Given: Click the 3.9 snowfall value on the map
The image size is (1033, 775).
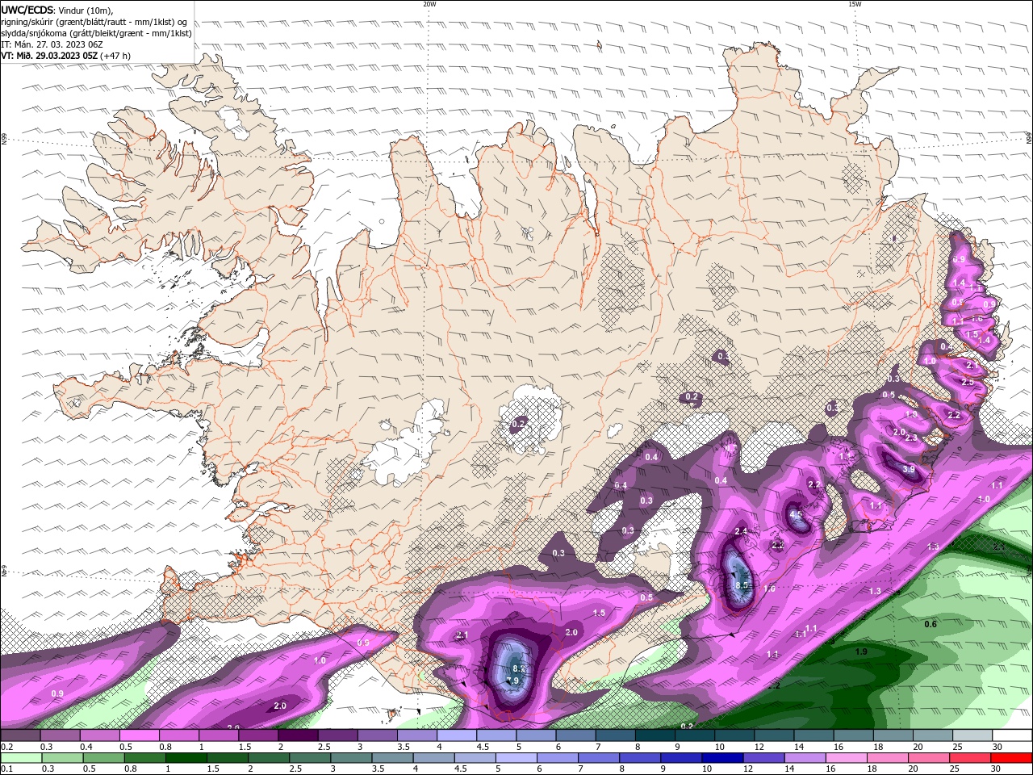Looking at the screenshot, I should pyautogui.click(x=909, y=469).
